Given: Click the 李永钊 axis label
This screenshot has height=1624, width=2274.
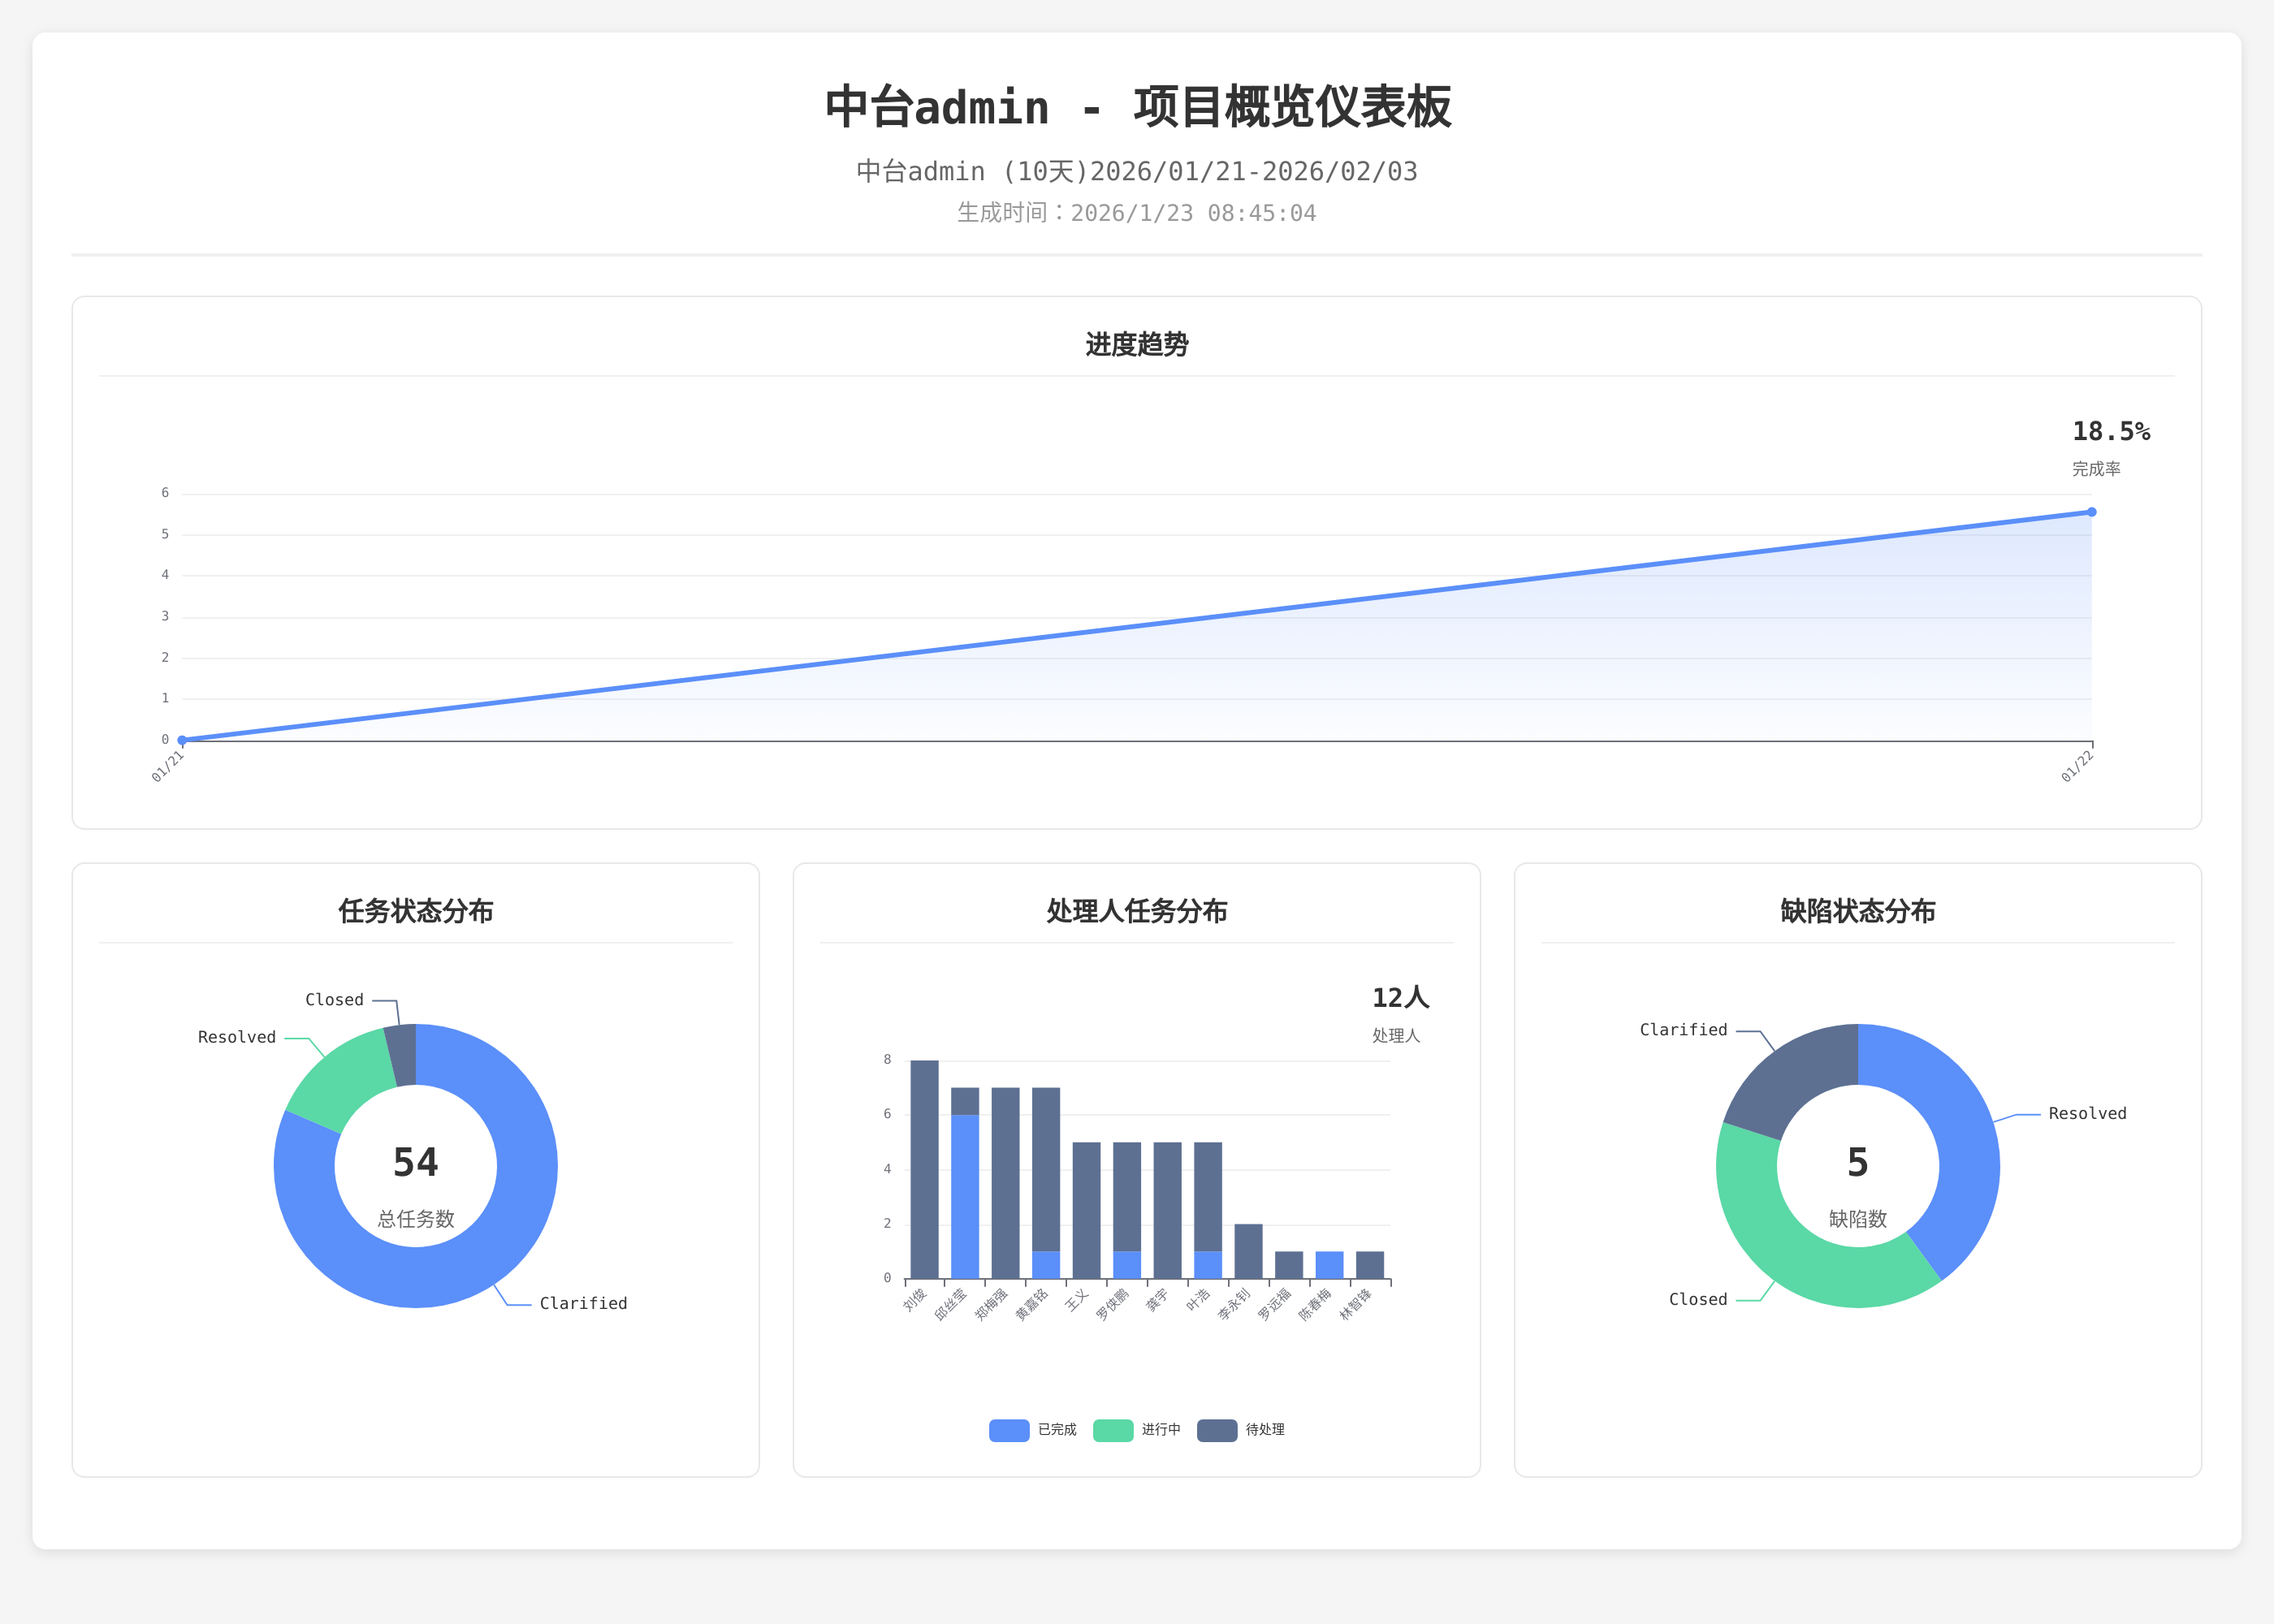Looking at the screenshot, I should pyautogui.click(x=1234, y=1304).
